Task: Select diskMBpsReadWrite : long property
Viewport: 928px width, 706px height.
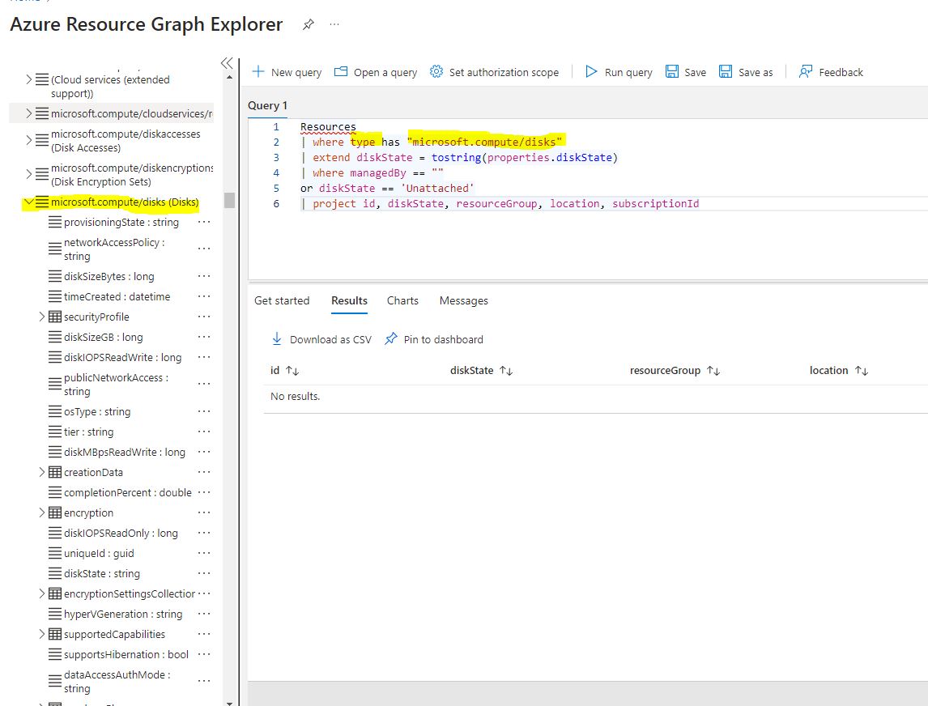Action: 124,452
